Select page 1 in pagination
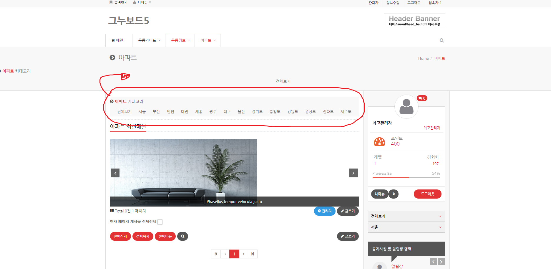 (x=234, y=254)
